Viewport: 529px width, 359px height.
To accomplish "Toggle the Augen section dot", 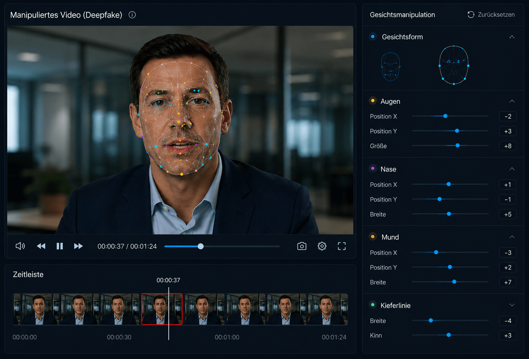I will pyautogui.click(x=373, y=101).
